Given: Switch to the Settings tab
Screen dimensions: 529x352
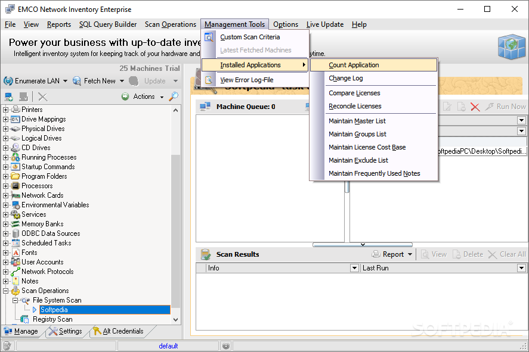Looking at the screenshot, I should pos(66,331).
